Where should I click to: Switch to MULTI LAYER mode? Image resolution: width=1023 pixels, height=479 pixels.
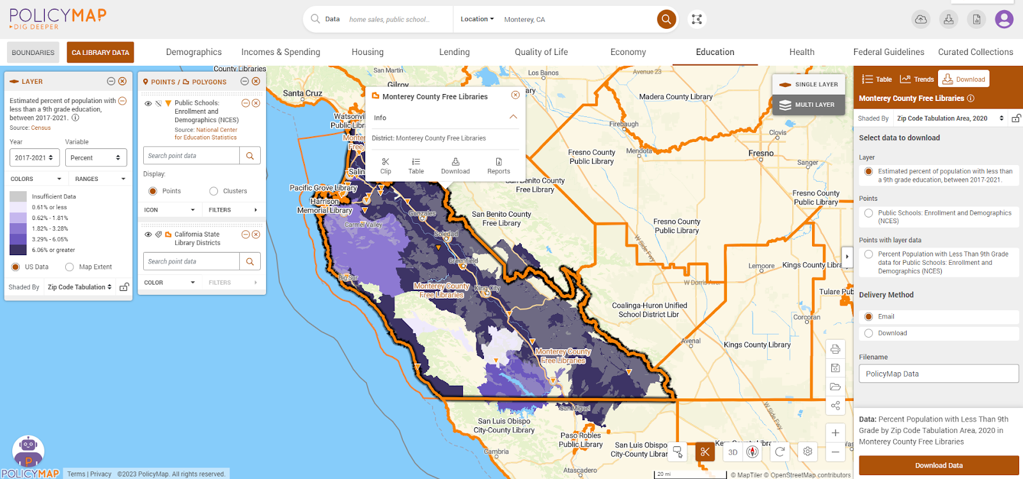pos(808,105)
